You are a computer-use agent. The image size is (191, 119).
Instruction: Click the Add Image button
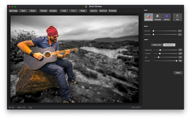(x=13, y=11)
